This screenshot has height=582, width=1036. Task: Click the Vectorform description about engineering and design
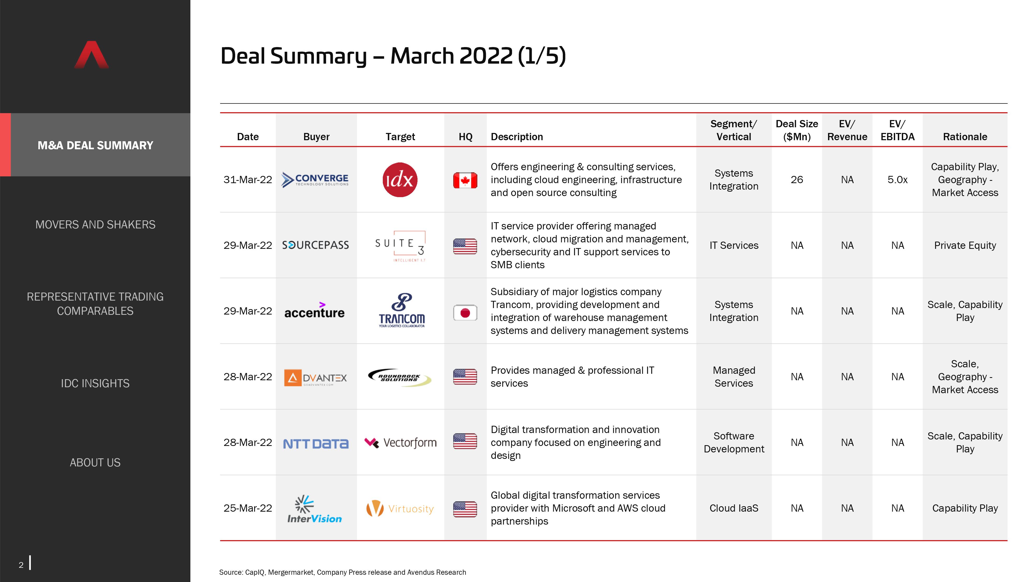point(575,442)
